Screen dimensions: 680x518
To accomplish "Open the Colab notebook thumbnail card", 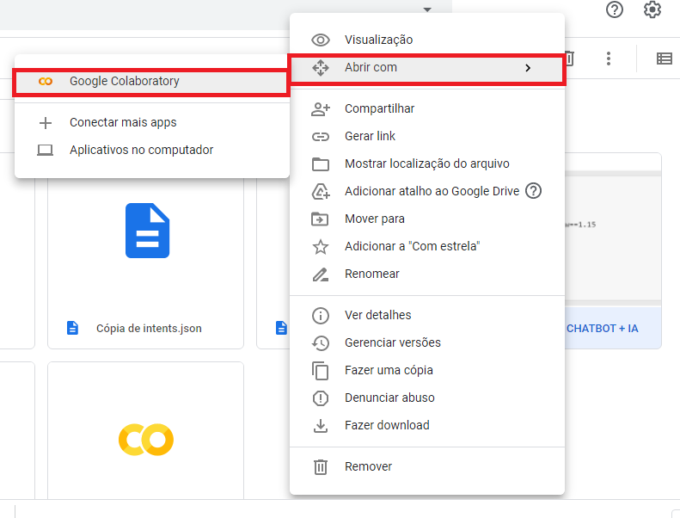I will point(145,431).
